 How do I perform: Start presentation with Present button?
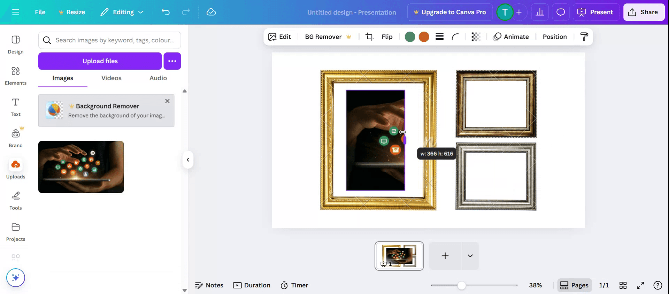pyautogui.click(x=595, y=12)
